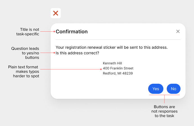The image size is (194, 126).
Task: Select the name Kenneth Hill
Action: click(x=112, y=63)
